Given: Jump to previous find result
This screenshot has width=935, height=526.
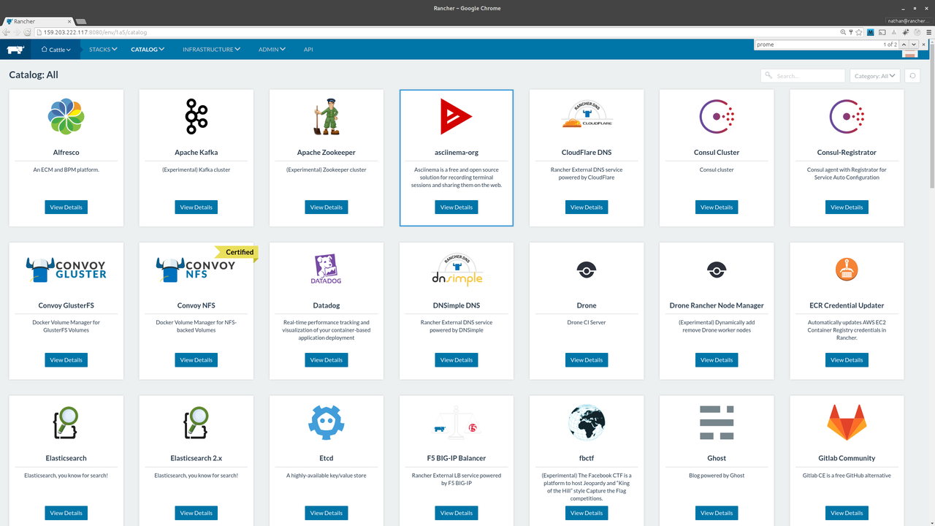Looking at the screenshot, I should 904,45.
